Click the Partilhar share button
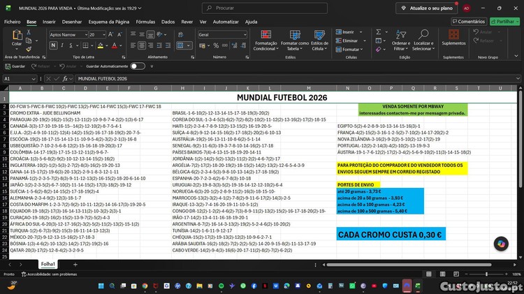524x294 pixels. [505, 22]
